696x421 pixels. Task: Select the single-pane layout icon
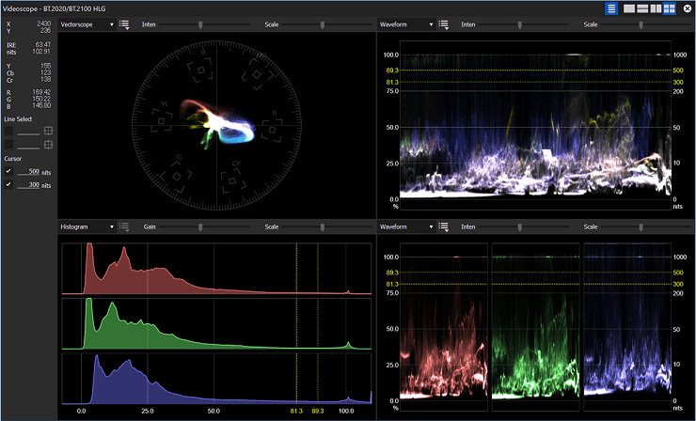click(x=630, y=8)
